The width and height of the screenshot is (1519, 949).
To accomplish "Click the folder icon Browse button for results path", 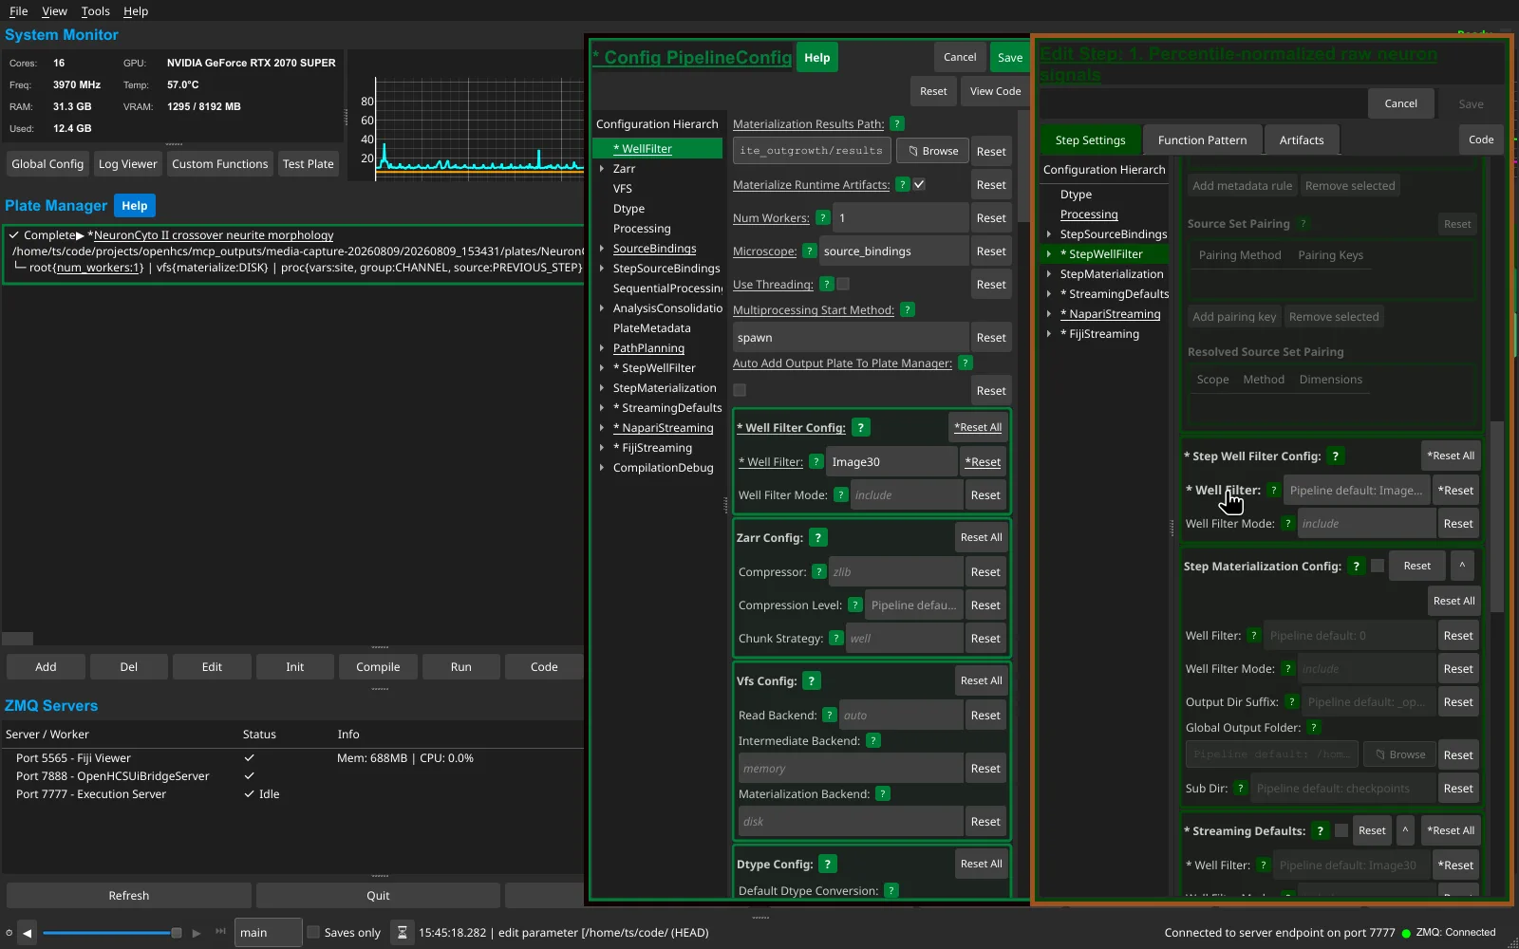I will click(932, 151).
